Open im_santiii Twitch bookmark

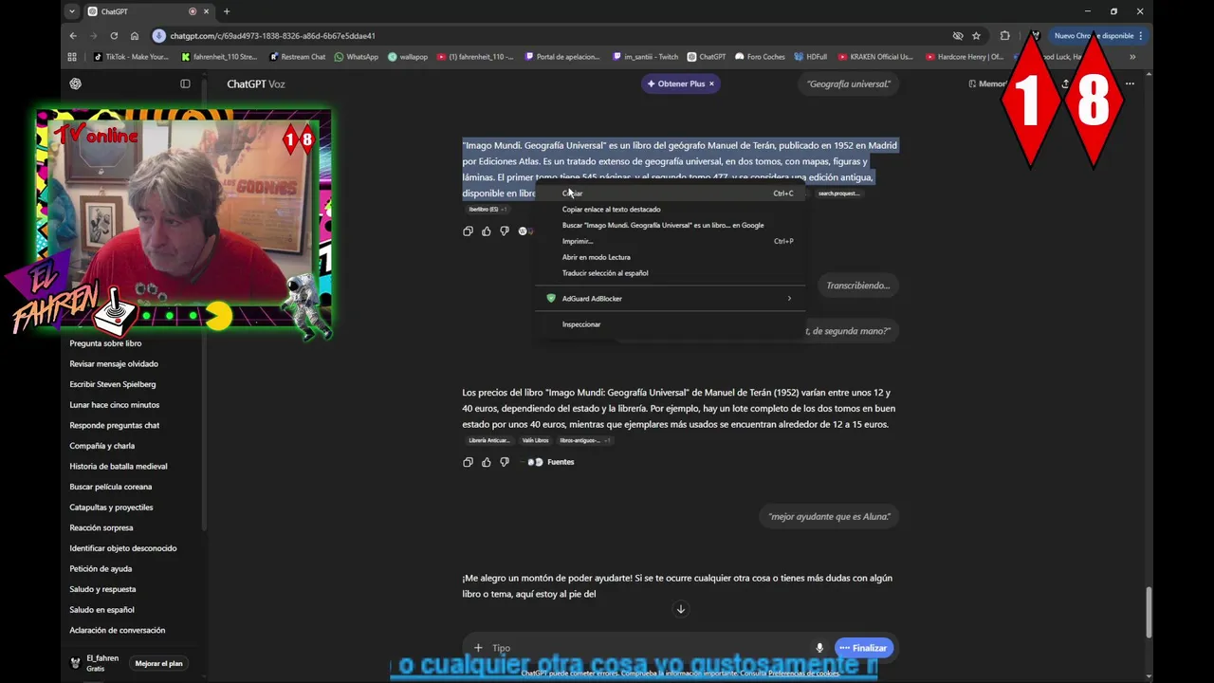point(645,57)
